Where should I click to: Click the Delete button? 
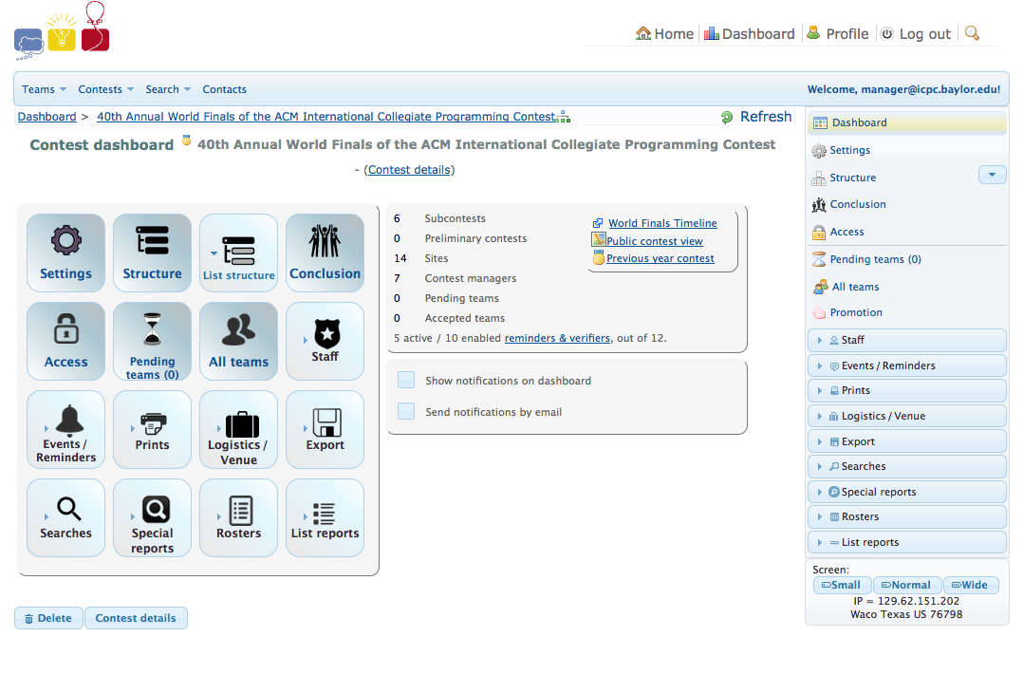click(48, 618)
